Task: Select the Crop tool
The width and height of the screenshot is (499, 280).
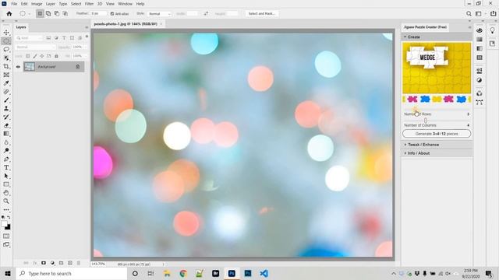Action: tap(6, 66)
